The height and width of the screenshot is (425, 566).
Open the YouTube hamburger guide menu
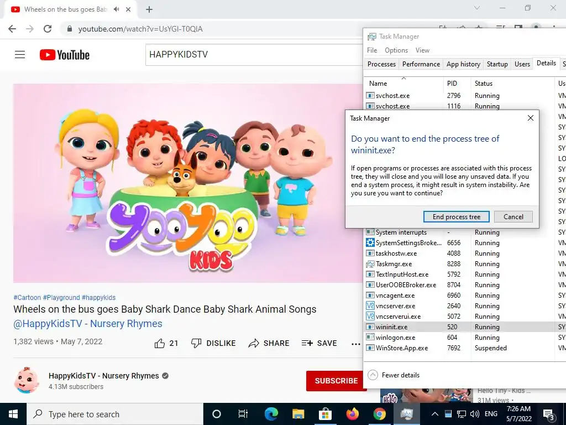[20, 55]
